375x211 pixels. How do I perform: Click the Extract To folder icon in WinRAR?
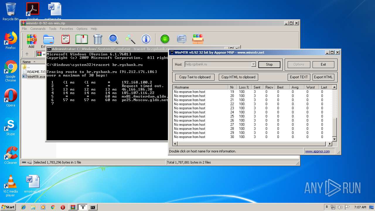[48, 39]
